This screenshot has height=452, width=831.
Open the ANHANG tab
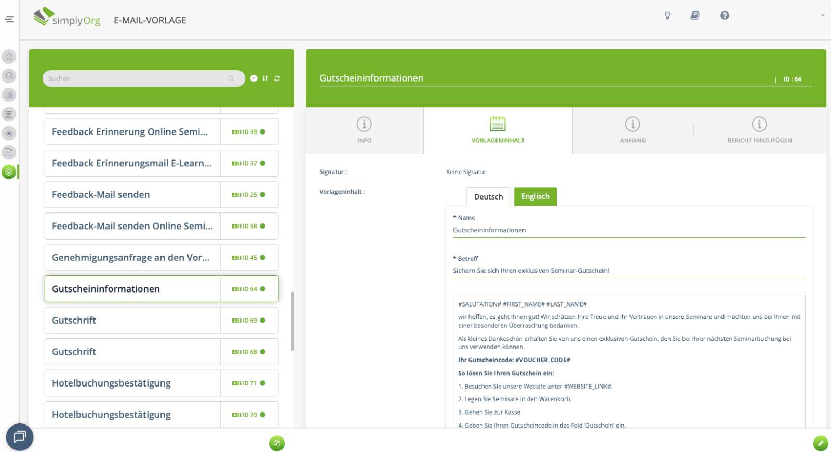click(633, 130)
